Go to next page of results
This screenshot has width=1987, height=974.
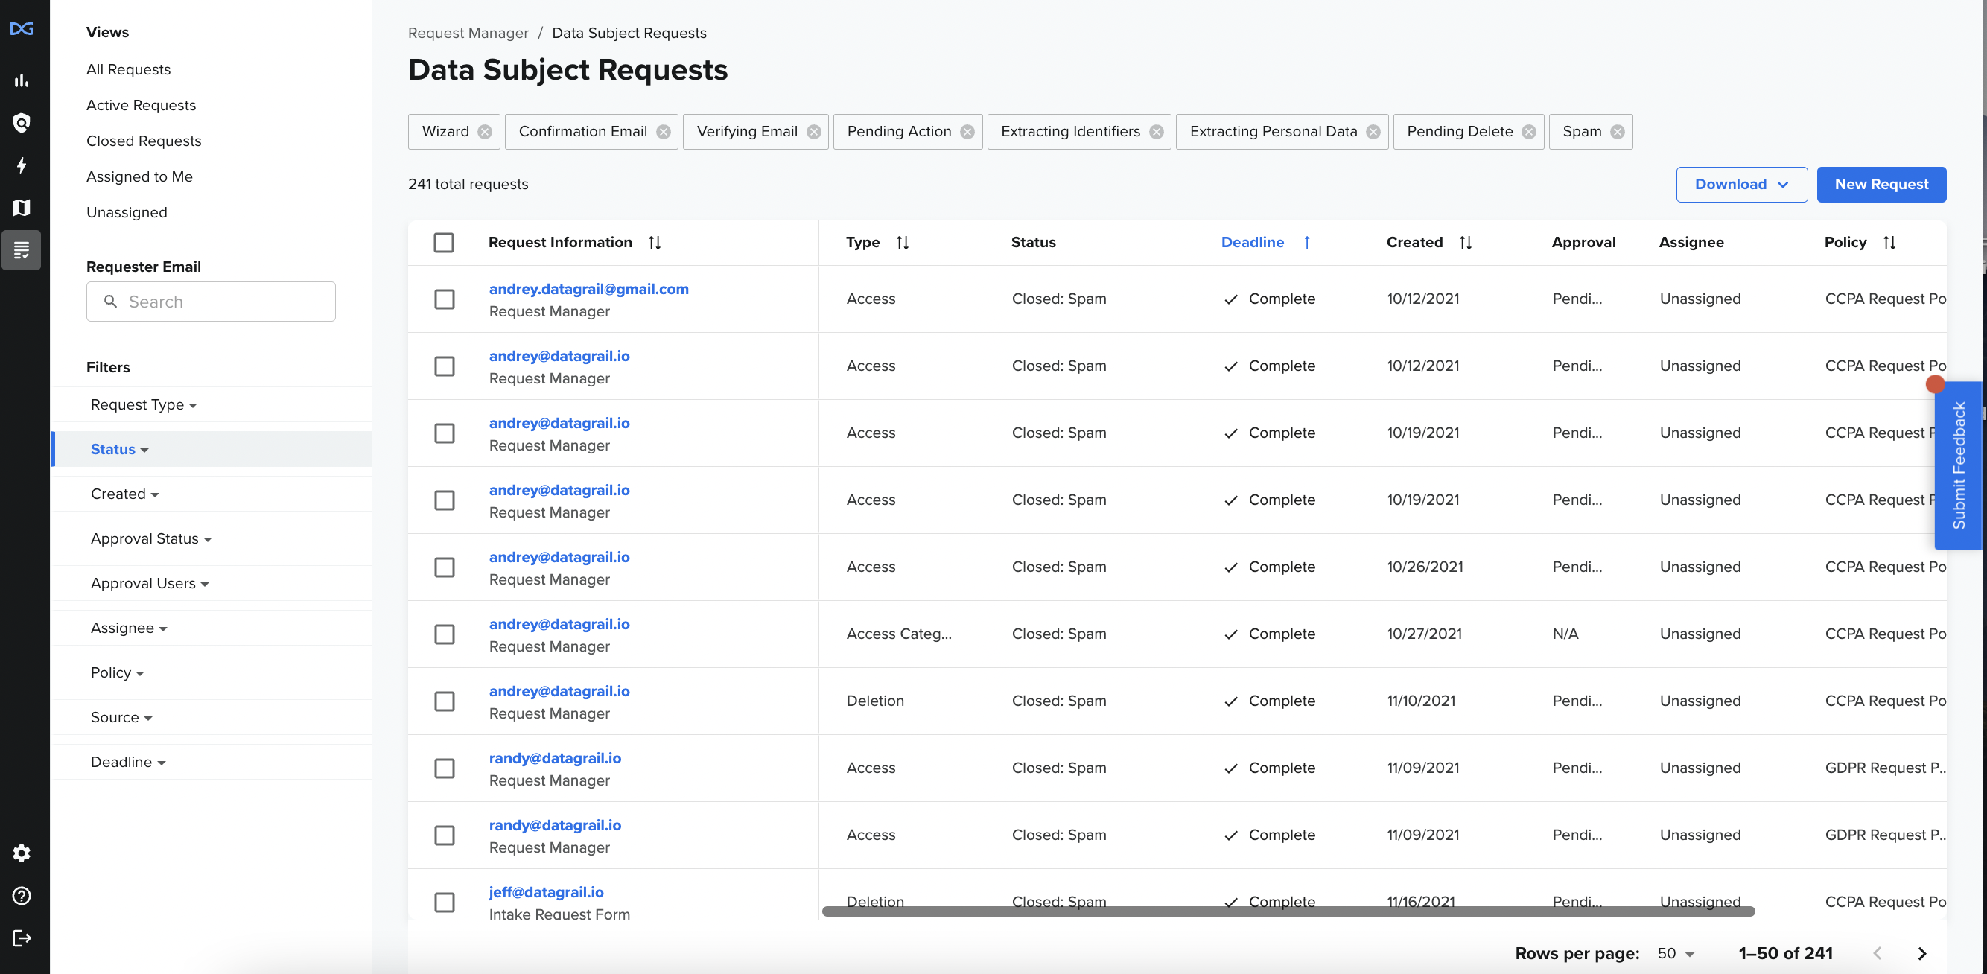pyautogui.click(x=1922, y=953)
